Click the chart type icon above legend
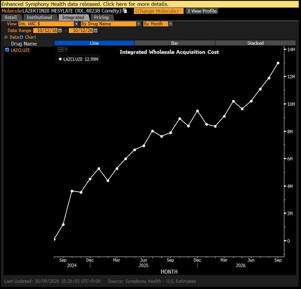Image resolution: width=301 pixels, height=289 pixels. pos(61,50)
